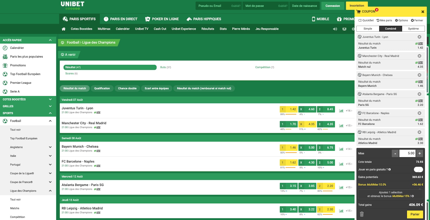Show +16 more bets for Juventus - Lyon
430x220 pixels.
[x=349, y=111]
